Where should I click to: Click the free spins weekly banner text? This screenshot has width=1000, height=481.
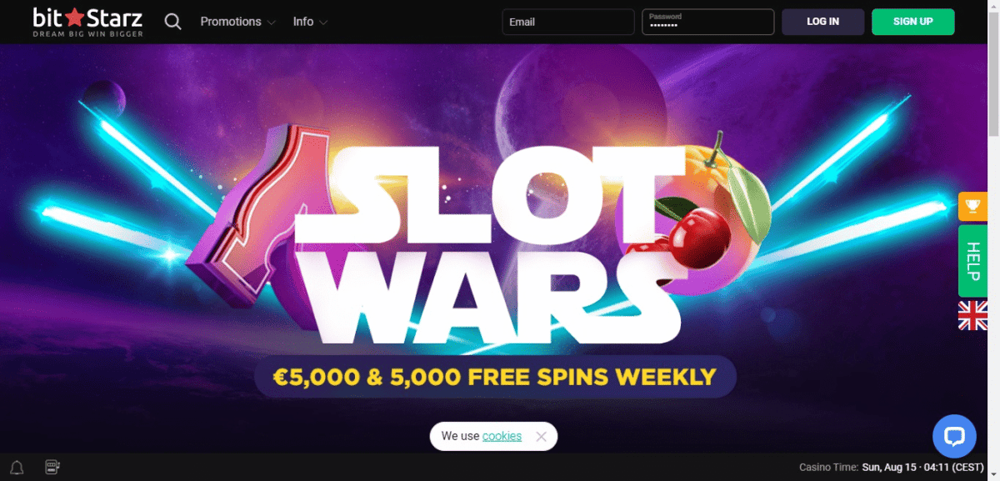[495, 377]
